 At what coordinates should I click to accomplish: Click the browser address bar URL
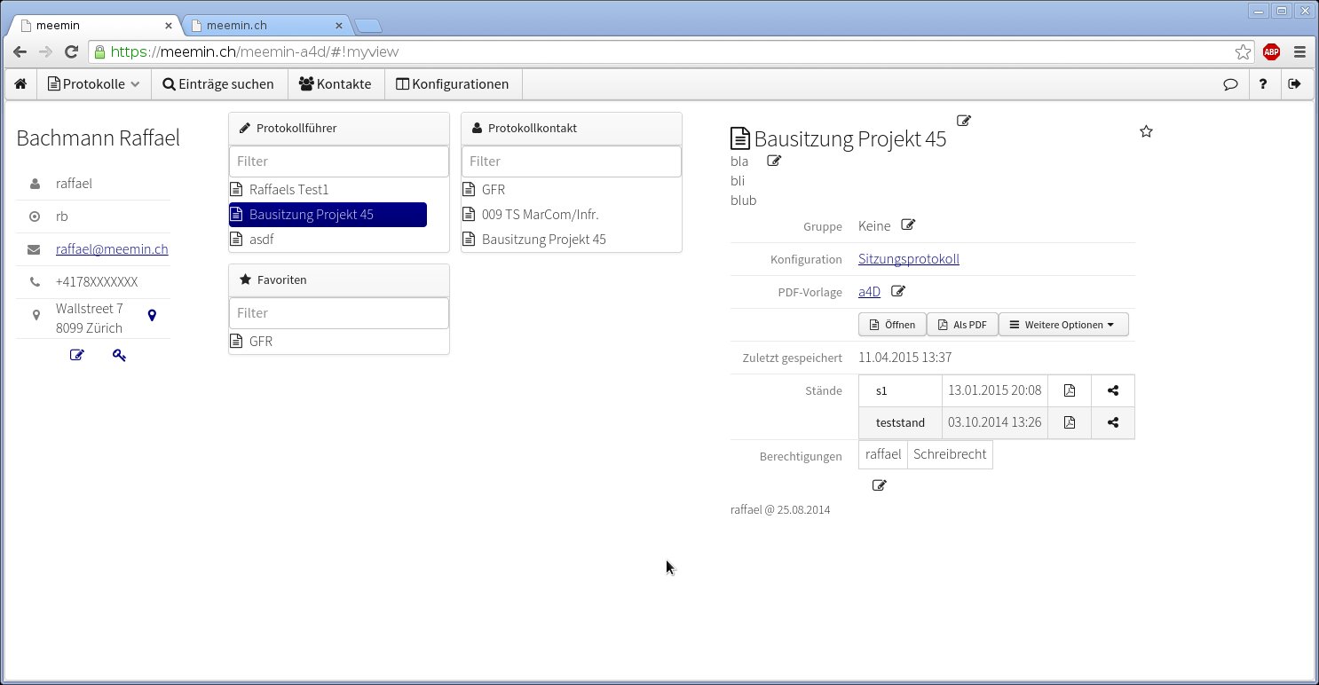[253, 52]
